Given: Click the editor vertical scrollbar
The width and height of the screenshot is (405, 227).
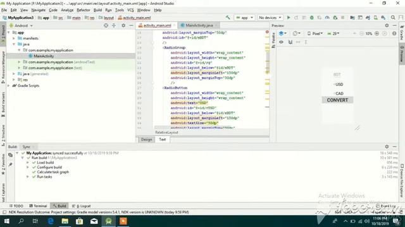Looking at the screenshot, I should [x=268, y=62].
